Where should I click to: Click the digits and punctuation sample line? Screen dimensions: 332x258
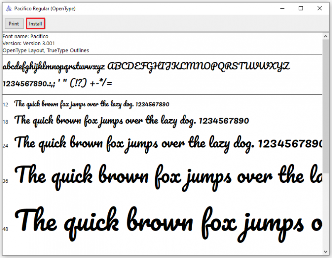[57, 83]
